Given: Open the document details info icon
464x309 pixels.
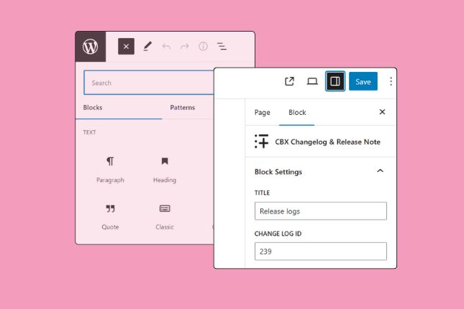Looking at the screenshot, I should pyautogui.click(x=203, y=47).
